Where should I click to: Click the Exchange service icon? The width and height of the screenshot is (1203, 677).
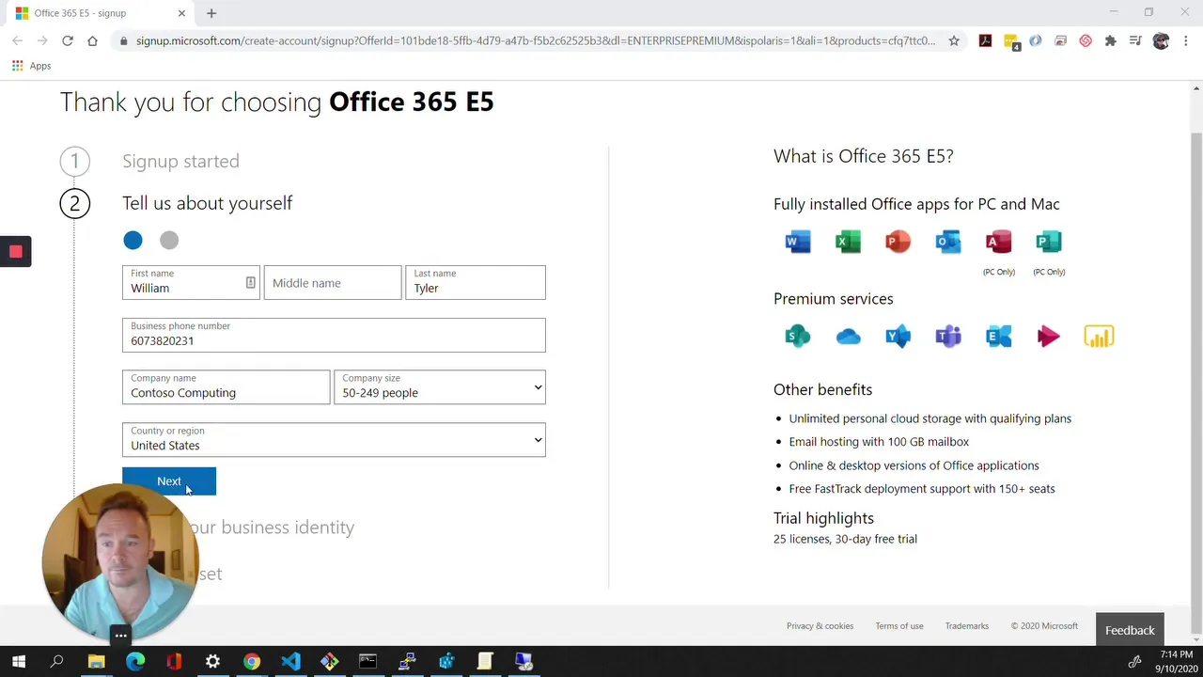pyautogui.click(x=998, y=336)
